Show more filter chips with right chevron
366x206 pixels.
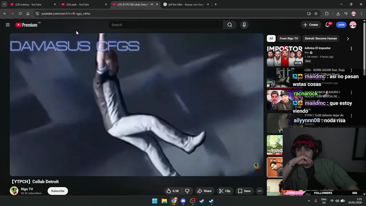348,39
